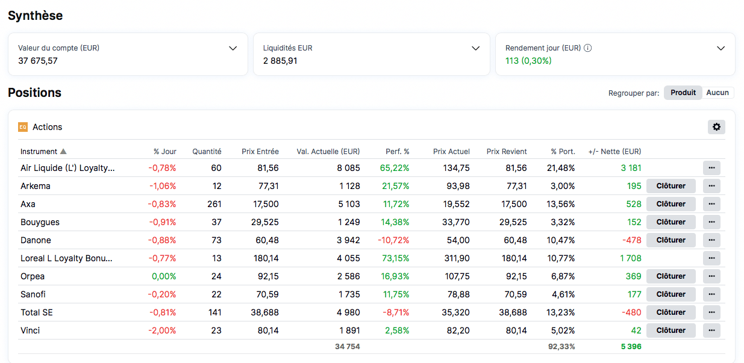The image size is (744, 363).
Task: Open more options for Air Liquide row
Action: (x=711, y=168)
